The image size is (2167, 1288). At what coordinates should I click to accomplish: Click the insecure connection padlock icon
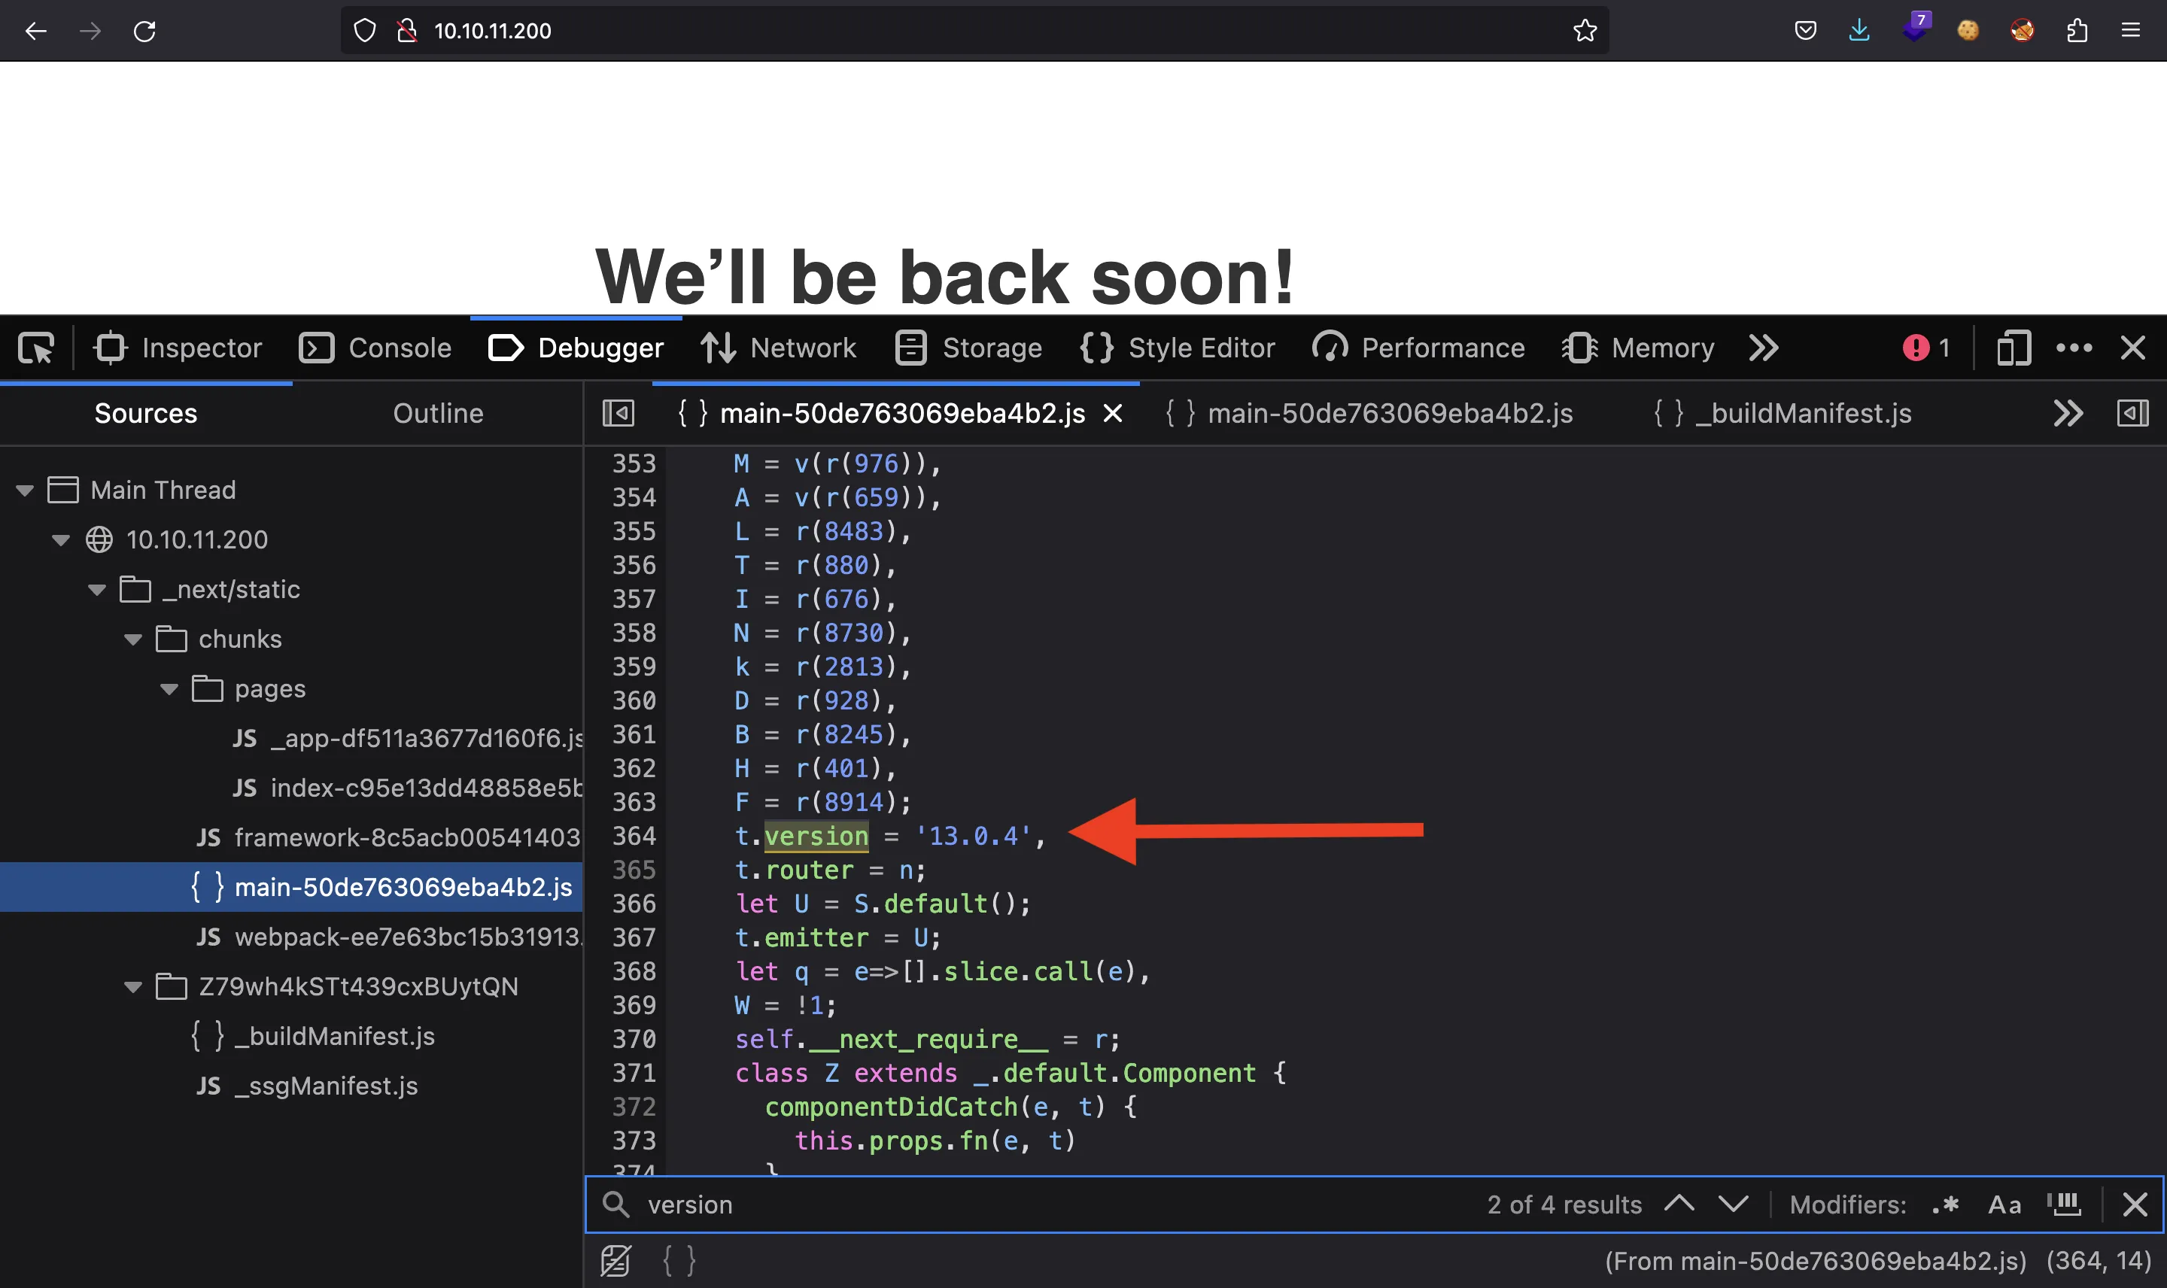[x=406, y=32]
